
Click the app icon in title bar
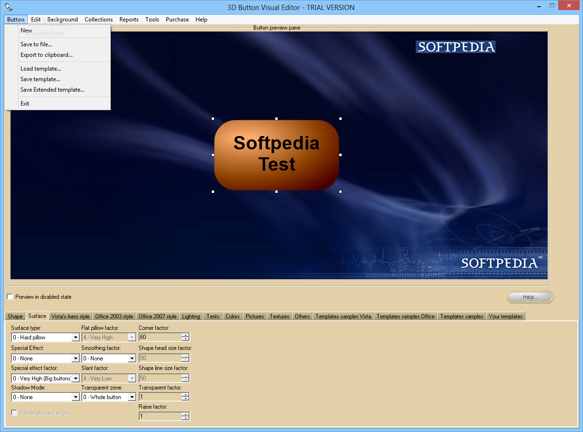point(8,7)
